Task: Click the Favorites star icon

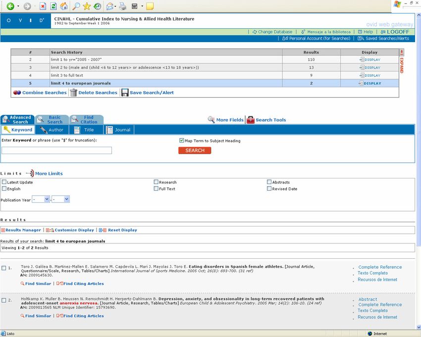Action: [x=87, y=6]
